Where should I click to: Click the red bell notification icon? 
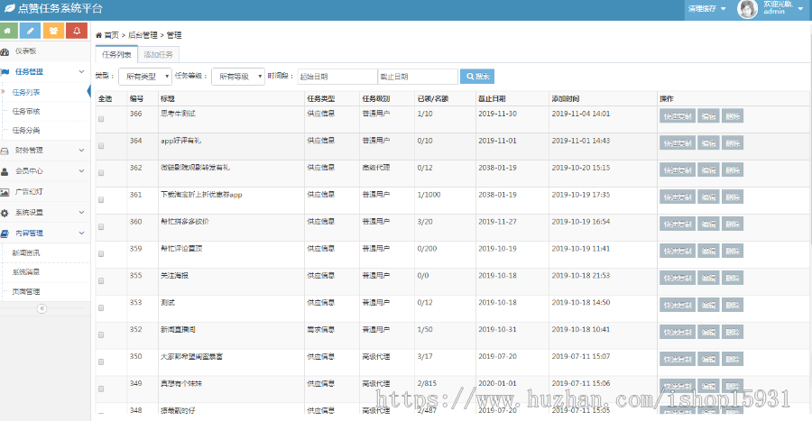[x=77, y=31]
